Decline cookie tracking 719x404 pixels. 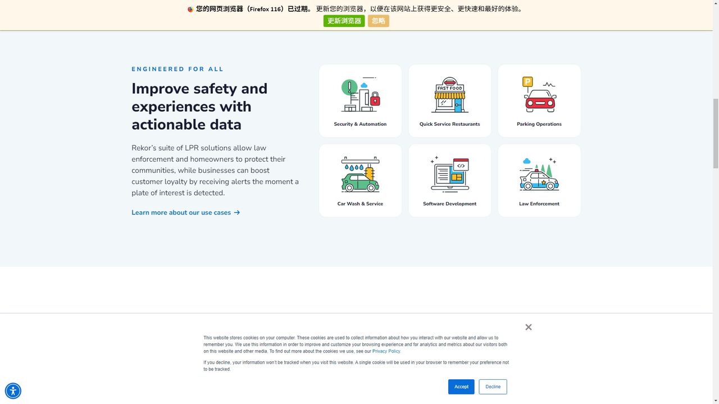click(493, 387)
